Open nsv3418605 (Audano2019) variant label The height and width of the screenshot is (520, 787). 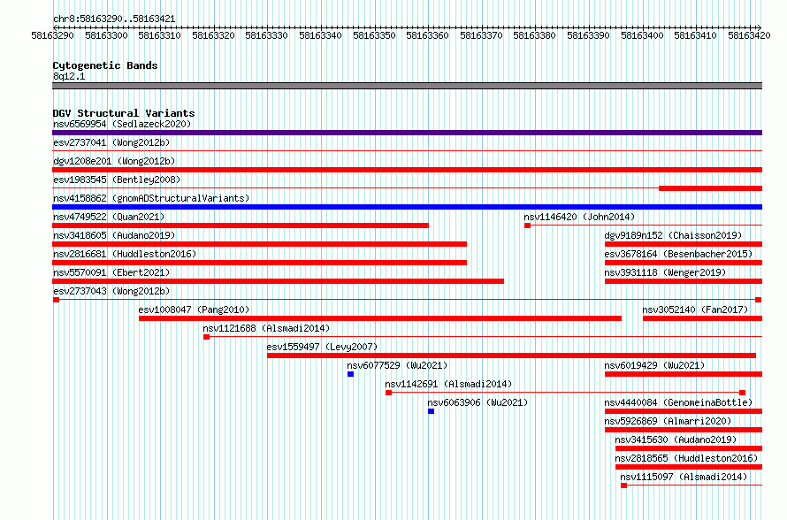(x=114, y=235)
